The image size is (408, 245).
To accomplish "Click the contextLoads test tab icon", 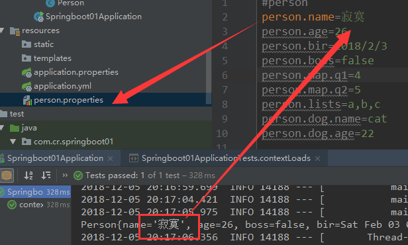I will click(134, 158).
